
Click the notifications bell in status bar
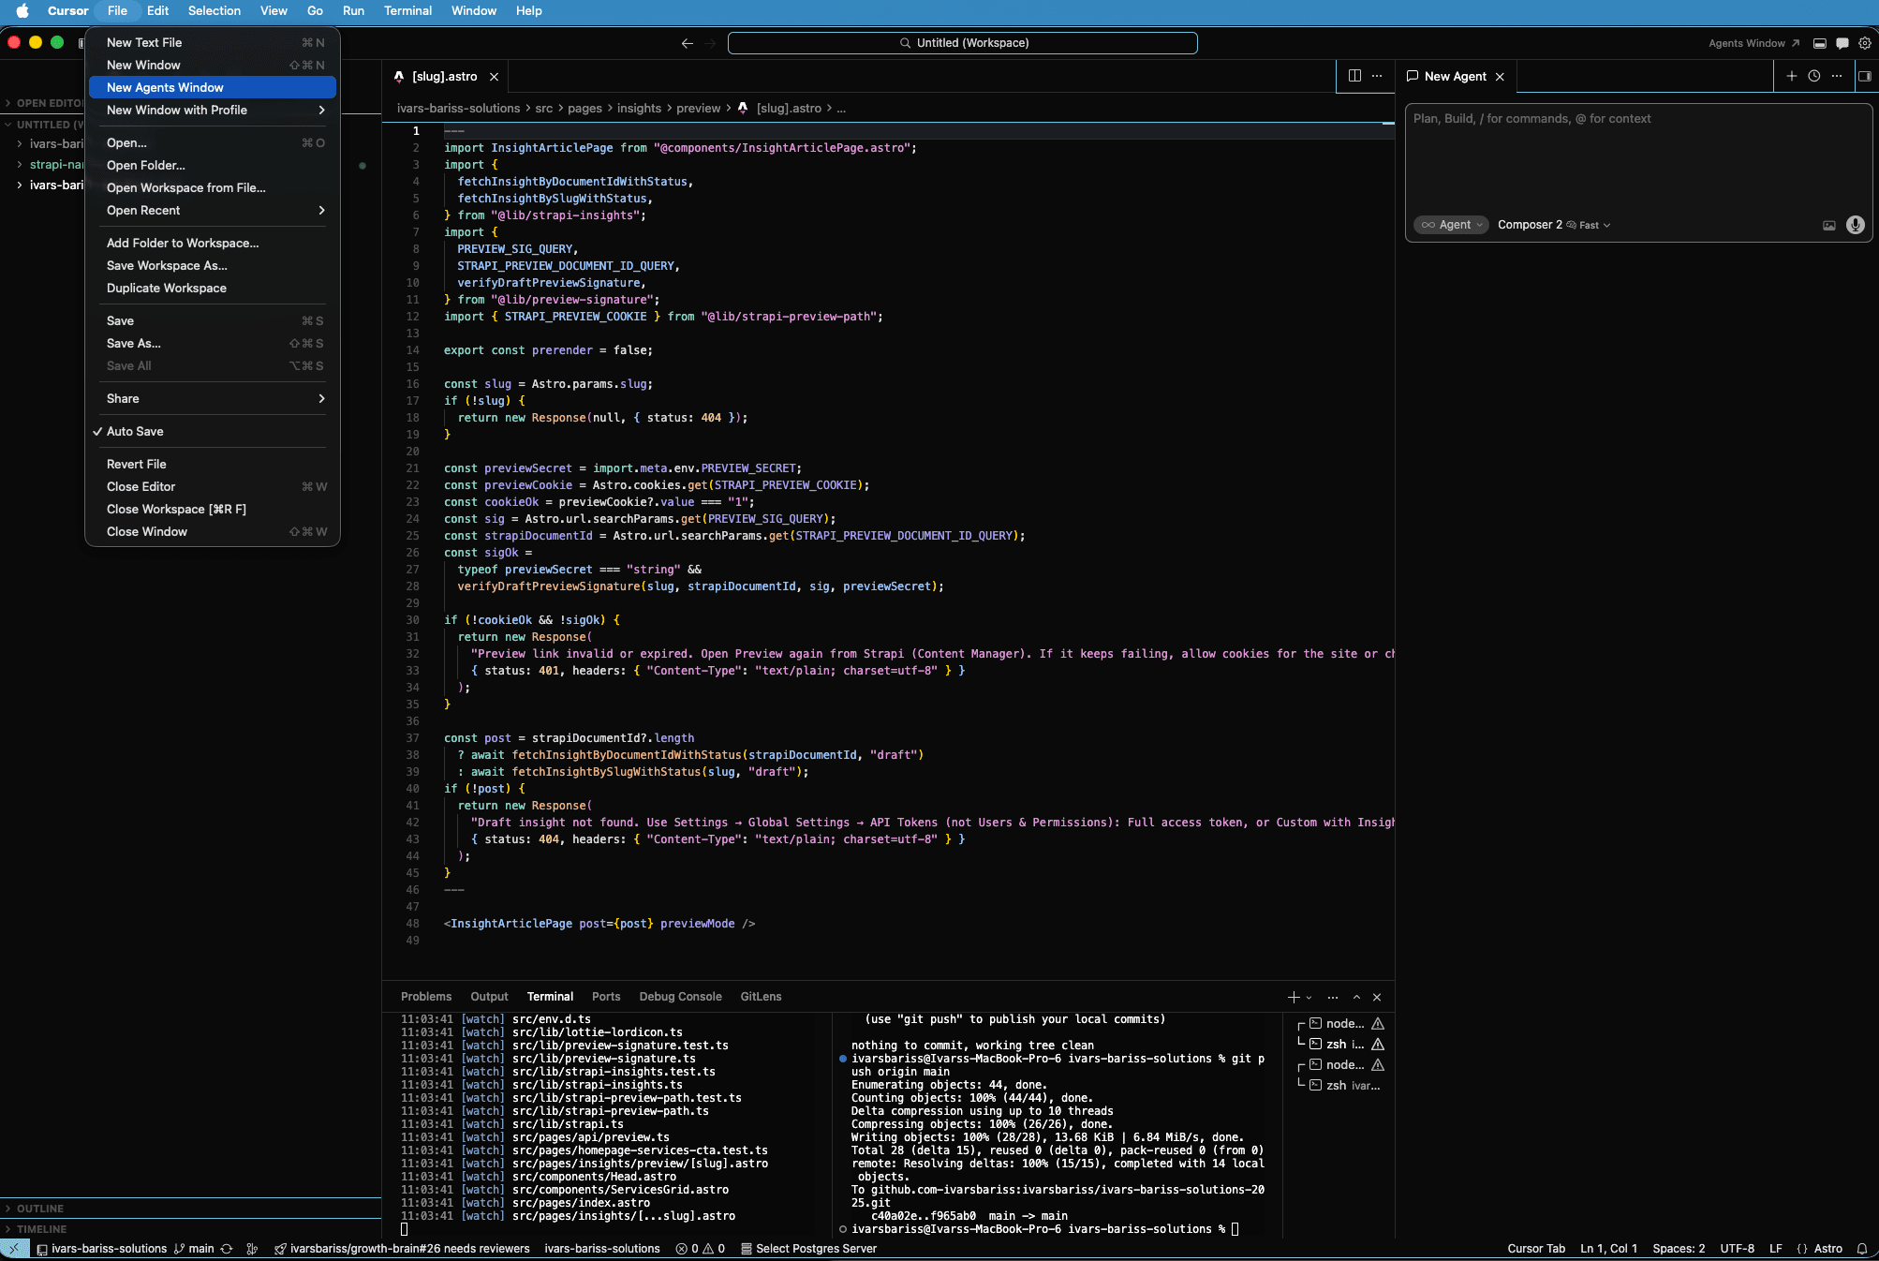coord(1862,1249)
